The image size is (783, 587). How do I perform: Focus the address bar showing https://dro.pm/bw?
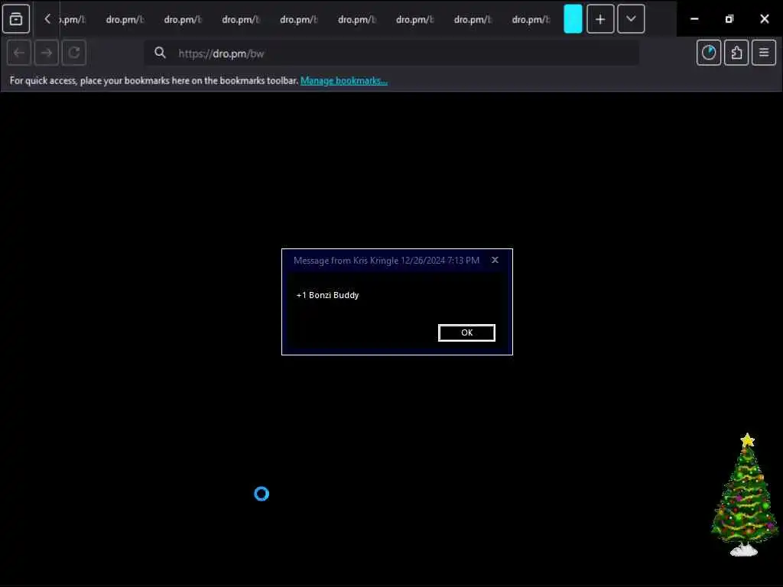[391, 53]
